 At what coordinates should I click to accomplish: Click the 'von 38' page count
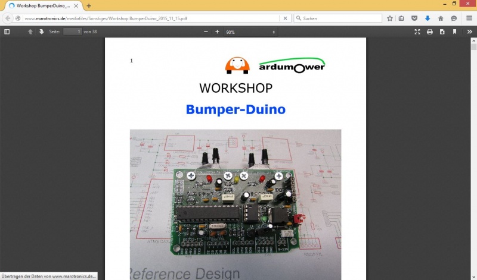coord(90,32)
